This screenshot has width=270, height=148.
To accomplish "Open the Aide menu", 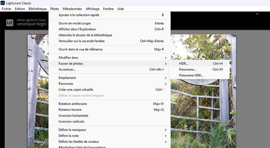I will (120, 9).
